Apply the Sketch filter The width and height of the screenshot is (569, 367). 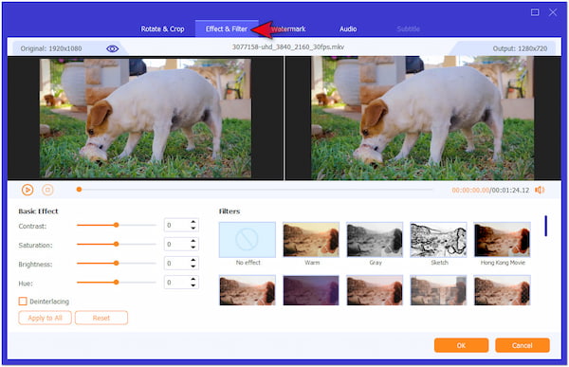pyautogui.click(x=438, y=240)
